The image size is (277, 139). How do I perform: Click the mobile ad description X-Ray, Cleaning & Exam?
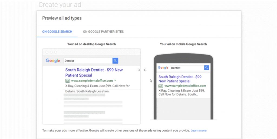pyautogui.click(x=182, y=92)
